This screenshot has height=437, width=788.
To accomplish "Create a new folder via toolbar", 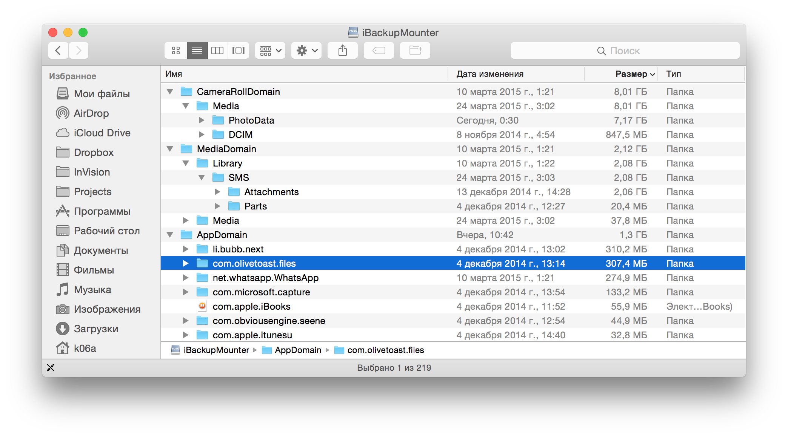I will click(x=415, y=50).
